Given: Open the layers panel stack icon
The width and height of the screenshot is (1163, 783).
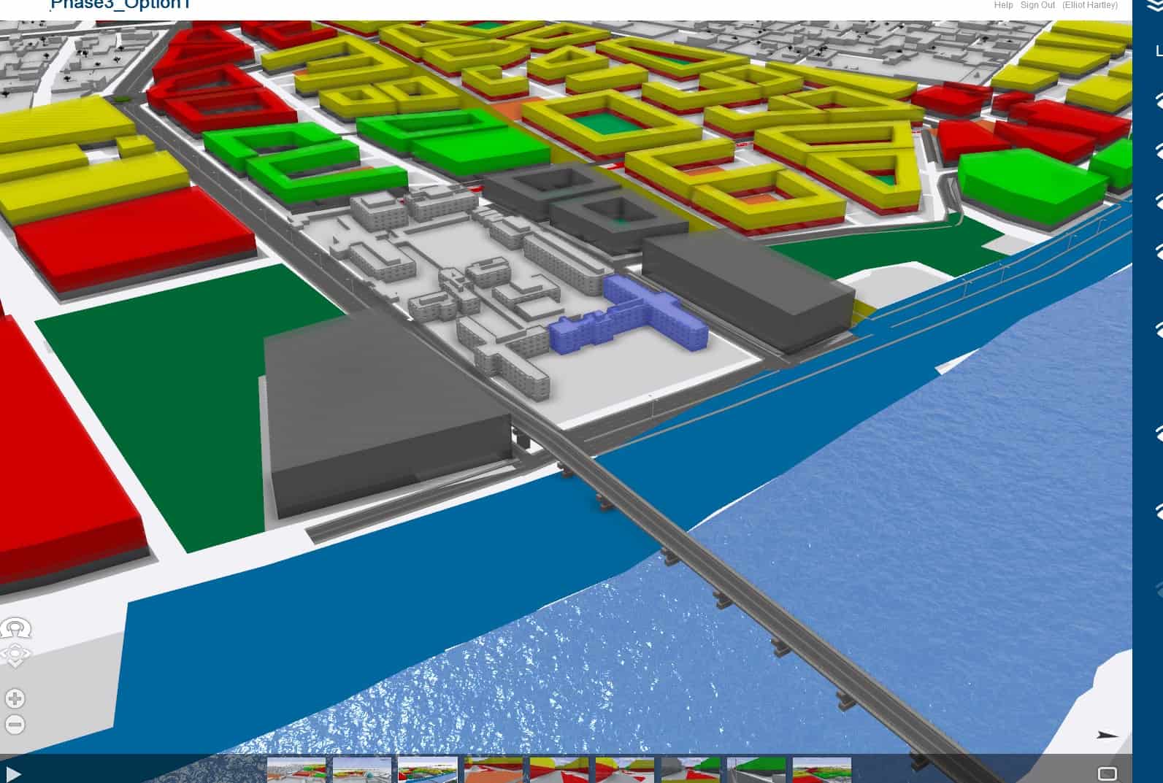Looking at the screenshot, I should pos(1156,6).
